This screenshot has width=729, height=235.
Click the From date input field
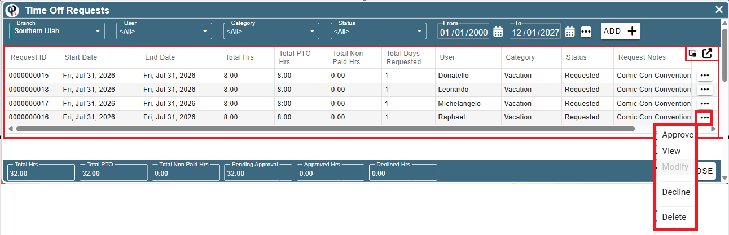(x=464, y=32)
